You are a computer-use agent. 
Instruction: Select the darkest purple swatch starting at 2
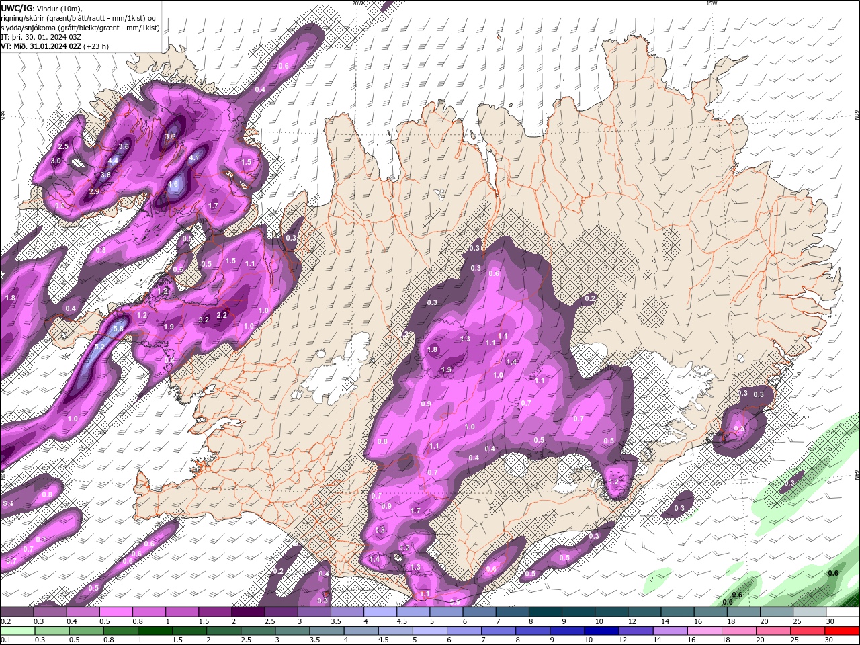click(x=247, y=612)
